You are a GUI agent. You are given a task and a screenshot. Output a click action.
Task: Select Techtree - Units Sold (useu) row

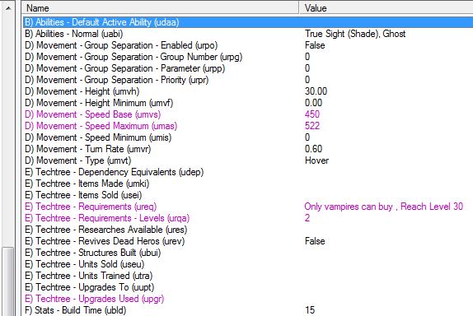[x=248, y=264]
